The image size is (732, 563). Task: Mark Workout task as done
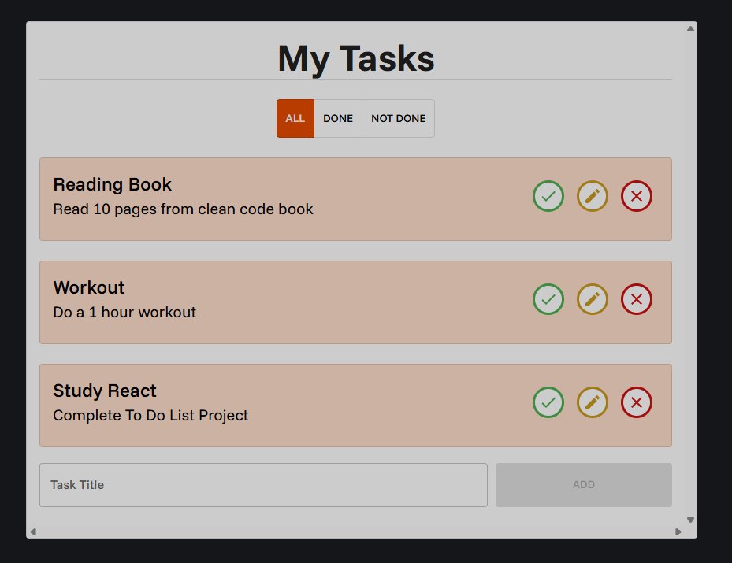coord(548,299)
